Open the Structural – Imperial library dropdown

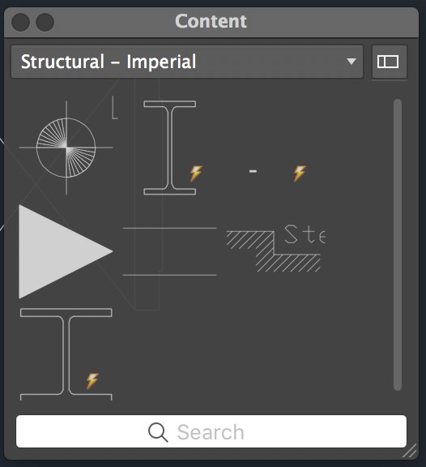[x=187, y=62]
